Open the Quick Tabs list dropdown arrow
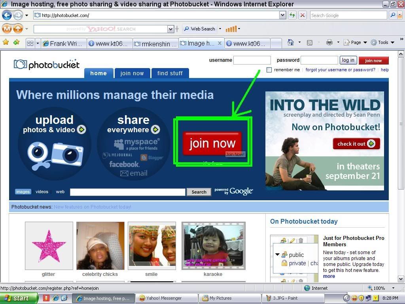405x304 pixels. (x=38, y=43)
